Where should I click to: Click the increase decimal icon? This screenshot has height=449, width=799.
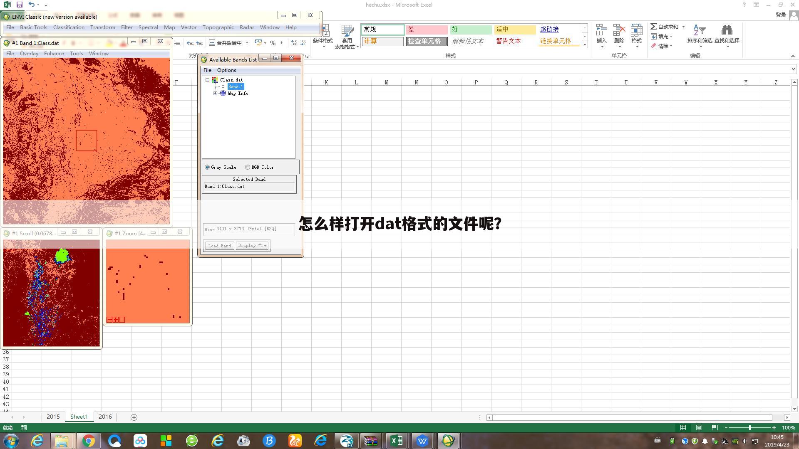click(x=295, y=43)
